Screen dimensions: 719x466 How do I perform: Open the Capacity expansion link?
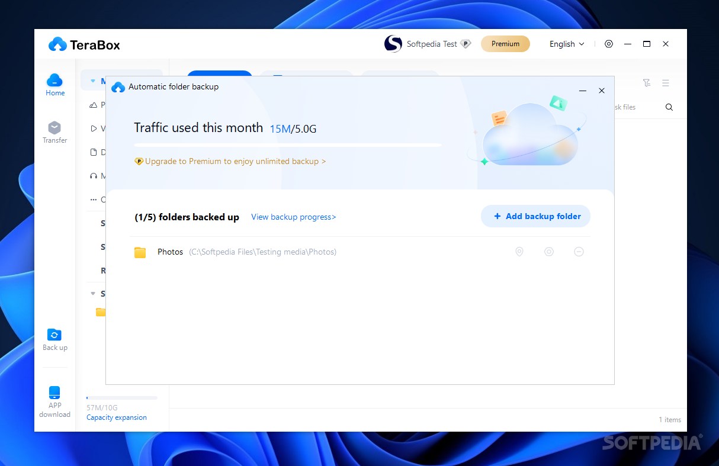[x=117, y=417]
